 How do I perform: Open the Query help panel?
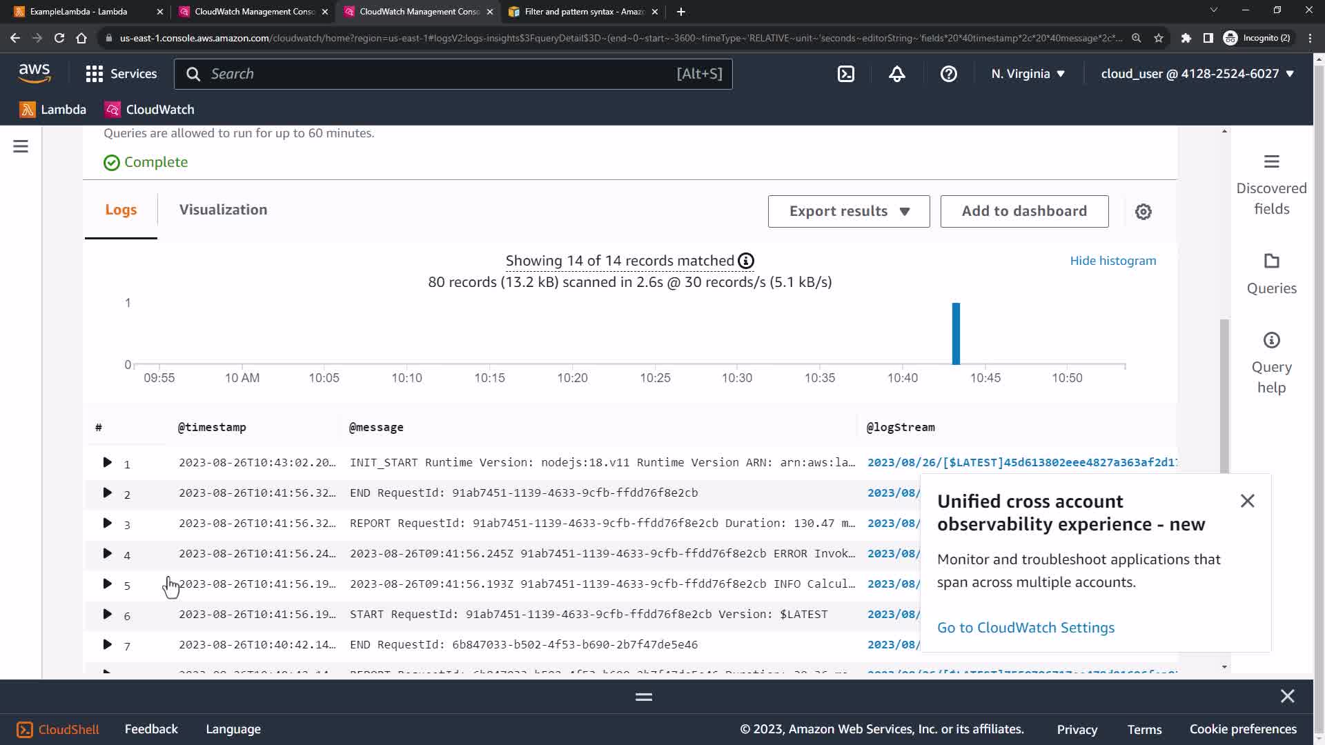[x=1271, y=363]
